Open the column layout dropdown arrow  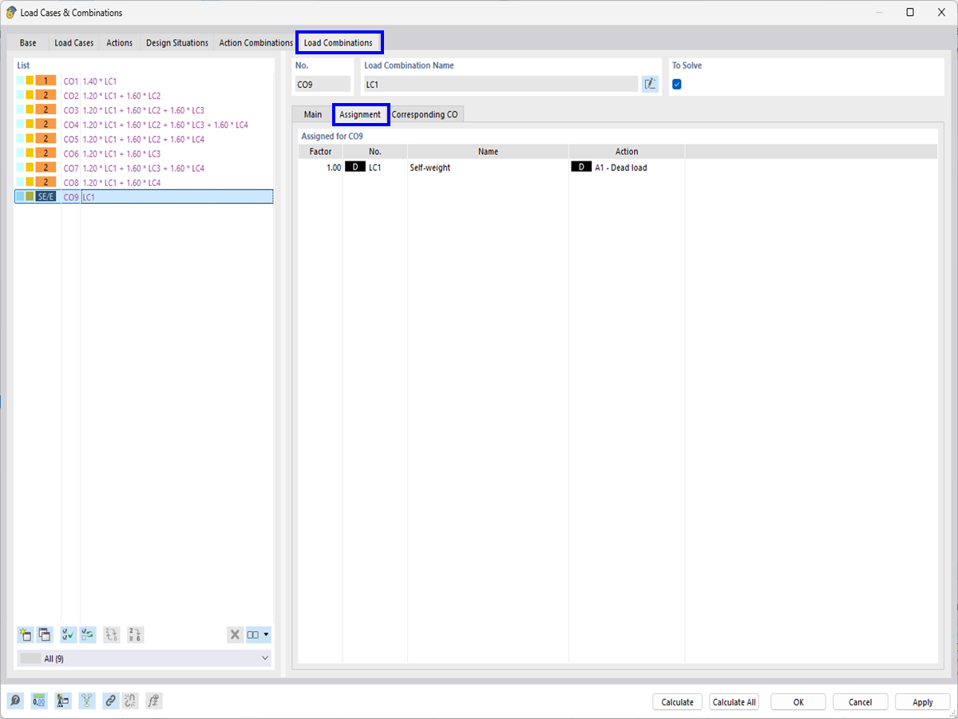[266, 634]
